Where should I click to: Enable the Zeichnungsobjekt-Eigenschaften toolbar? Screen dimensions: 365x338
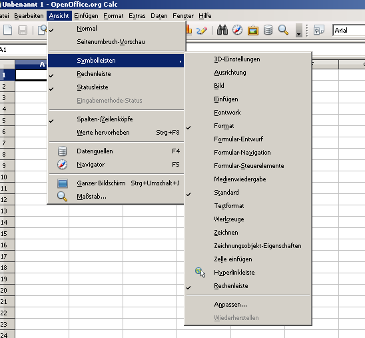pyautogui.click(x=248, y=246)
